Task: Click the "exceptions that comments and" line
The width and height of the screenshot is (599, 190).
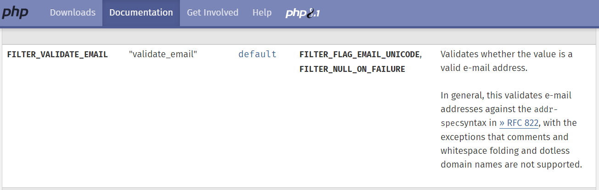Action: pyautogui.click(x=504, y=137)
